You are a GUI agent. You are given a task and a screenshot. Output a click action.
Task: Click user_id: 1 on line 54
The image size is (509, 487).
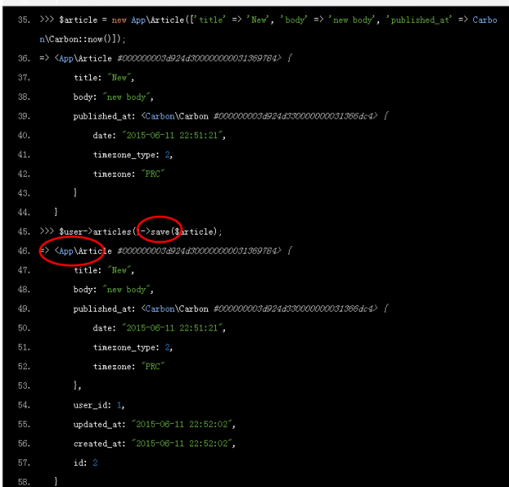(99, 405)
